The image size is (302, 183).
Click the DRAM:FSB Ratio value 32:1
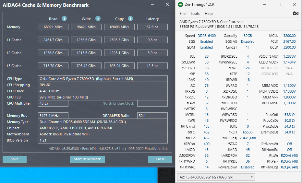tap(152, 116)
